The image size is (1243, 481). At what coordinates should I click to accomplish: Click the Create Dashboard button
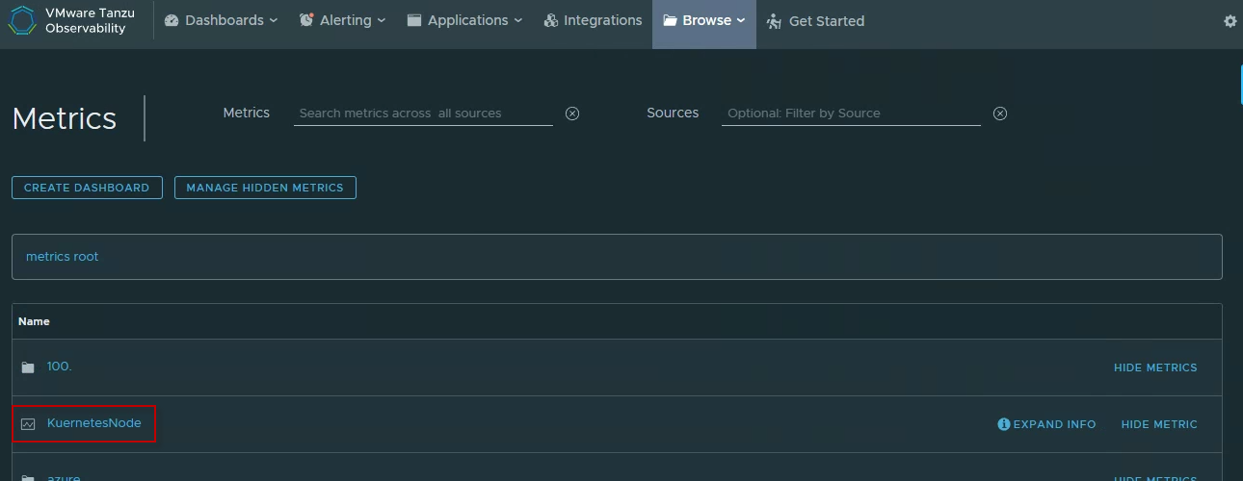coord(87,188)
